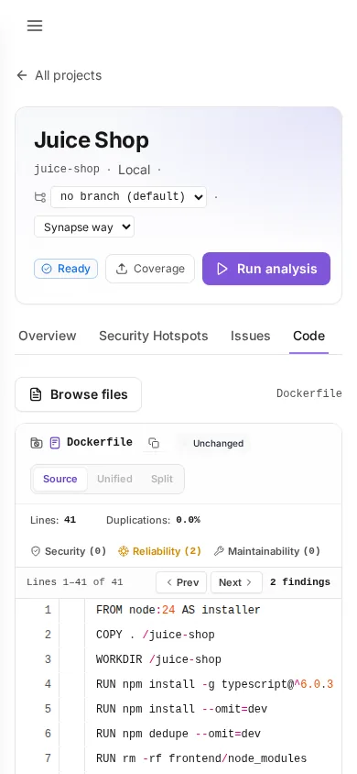The height and width of the screenshot is (774, 357).
Task: Open the hamburger navigation menu
Action: [35, 26]
